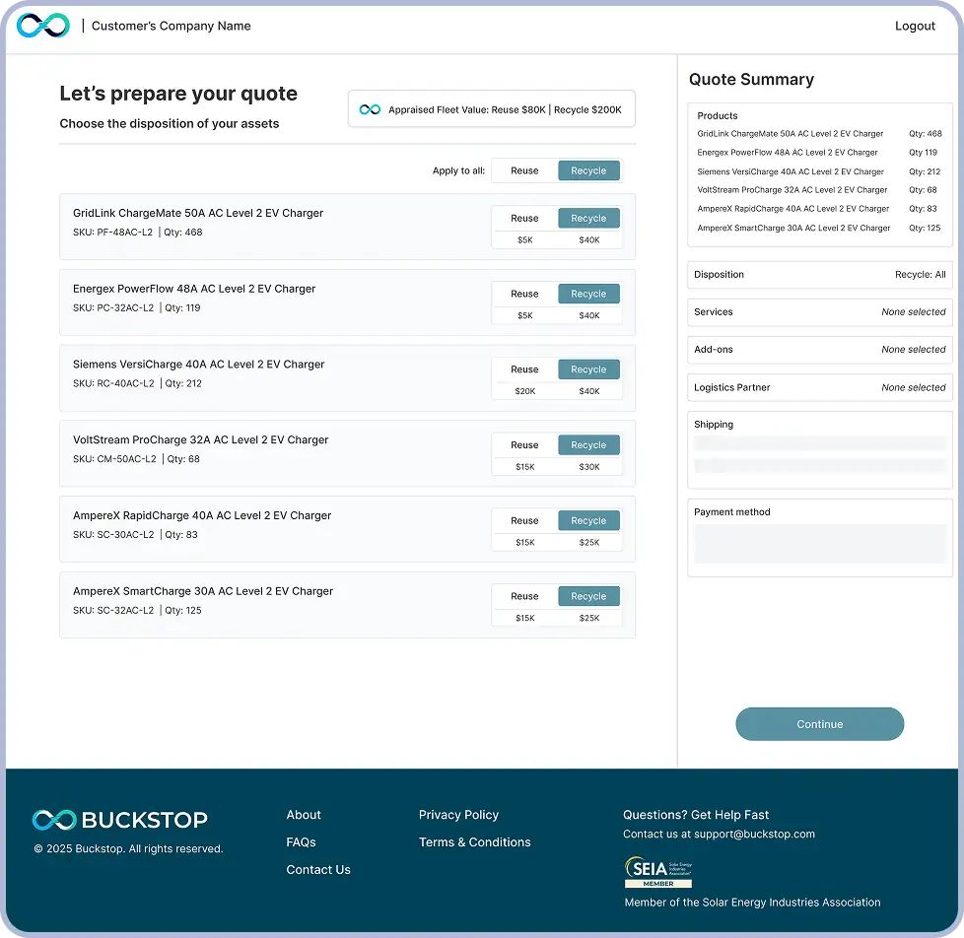This screenshot has height=938, width=964.
Task: Click Customer's Company Name in header
Action: (171, 26)
